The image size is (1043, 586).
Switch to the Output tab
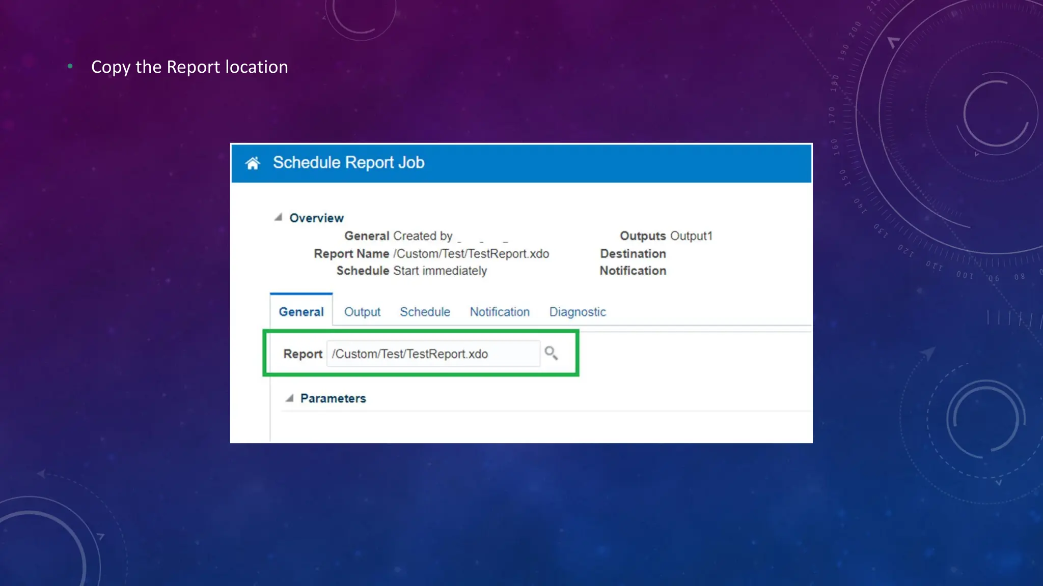(x=362, y=312)
